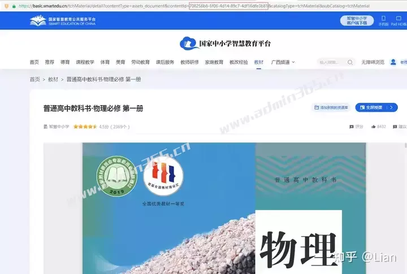407x274 pixels.
Task: Click the 评分 rating comment icon
Action: (352, 127)
